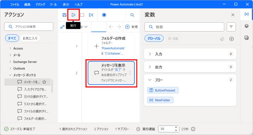Open the ヘルプ menu

tap(78, 4)
